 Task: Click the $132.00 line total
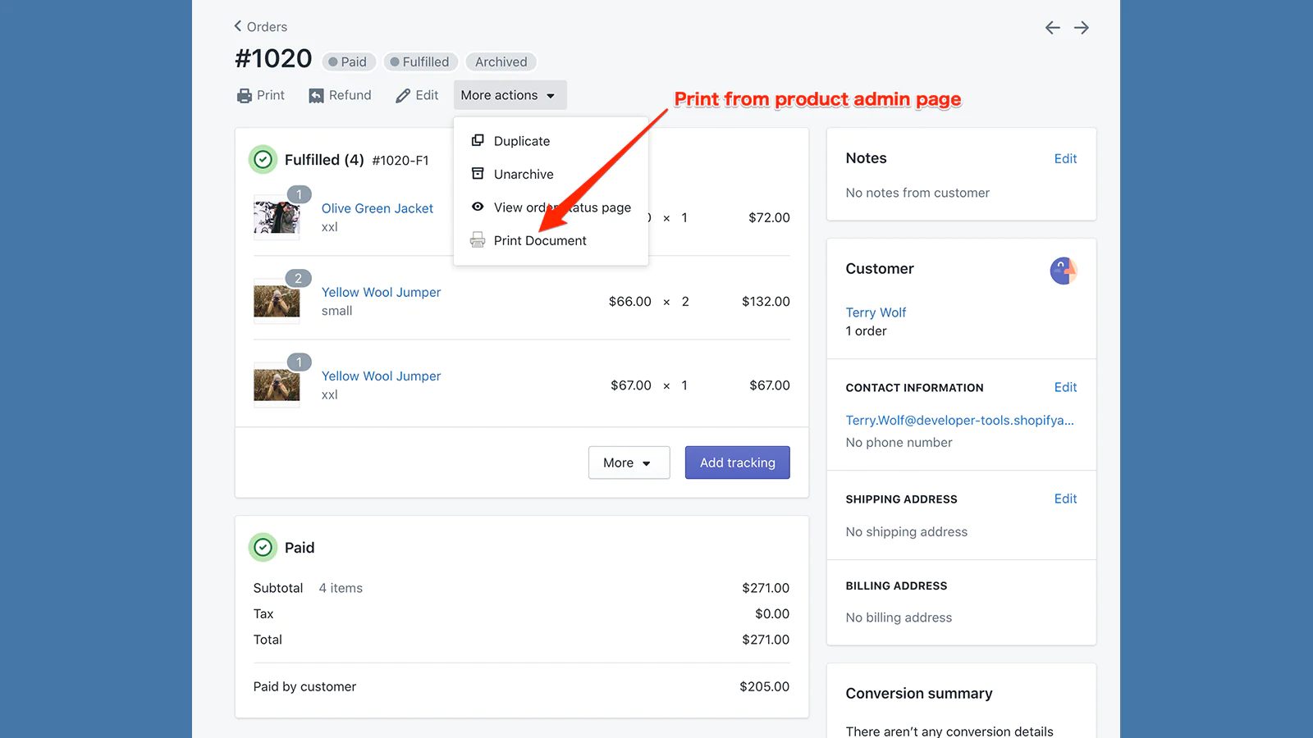coord(766,302)
